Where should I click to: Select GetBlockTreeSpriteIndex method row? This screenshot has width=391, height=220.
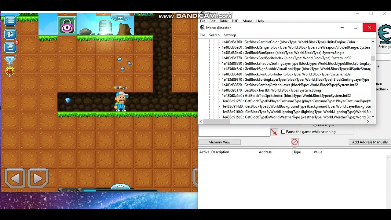point(286,96)
